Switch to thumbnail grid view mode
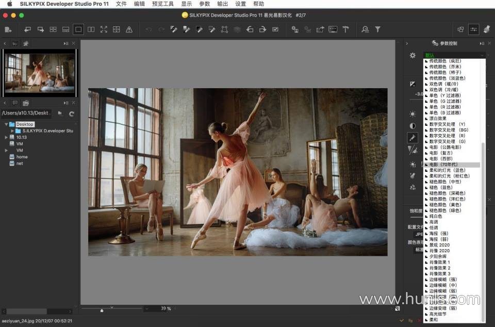Image resolution: width=495 pixels, height=327 pixels. 53,29
